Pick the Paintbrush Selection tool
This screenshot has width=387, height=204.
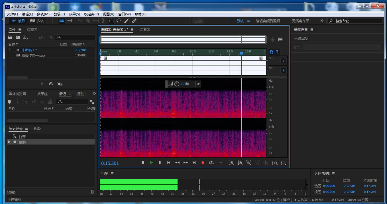pyautogui.click(x=127, y=21)
